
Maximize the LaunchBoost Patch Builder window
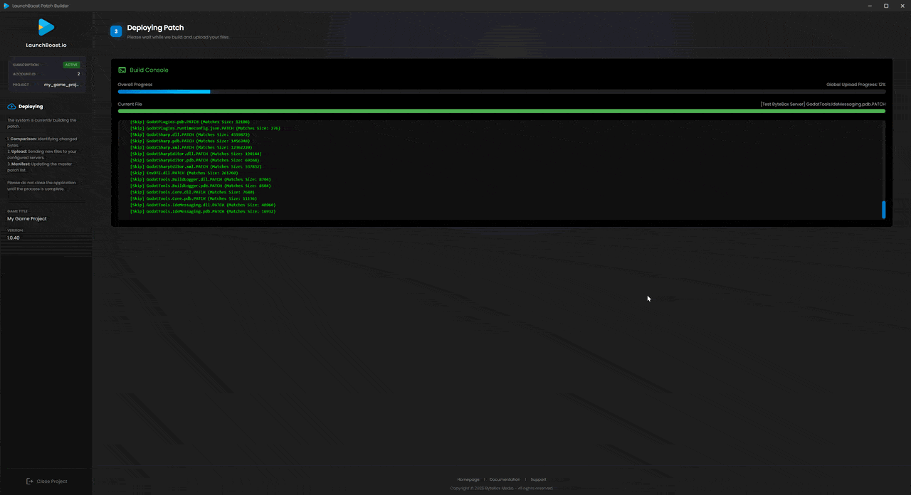tap(886, 6)
